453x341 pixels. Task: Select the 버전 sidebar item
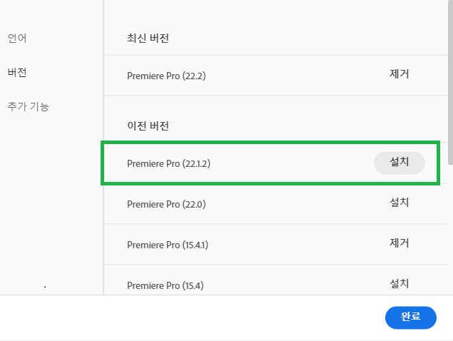pyautogui.click(x=17, y=72)
